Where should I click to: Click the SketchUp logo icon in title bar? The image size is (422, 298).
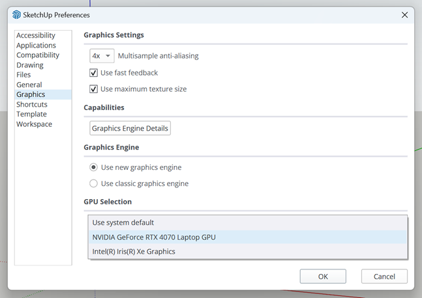[16, 15]
